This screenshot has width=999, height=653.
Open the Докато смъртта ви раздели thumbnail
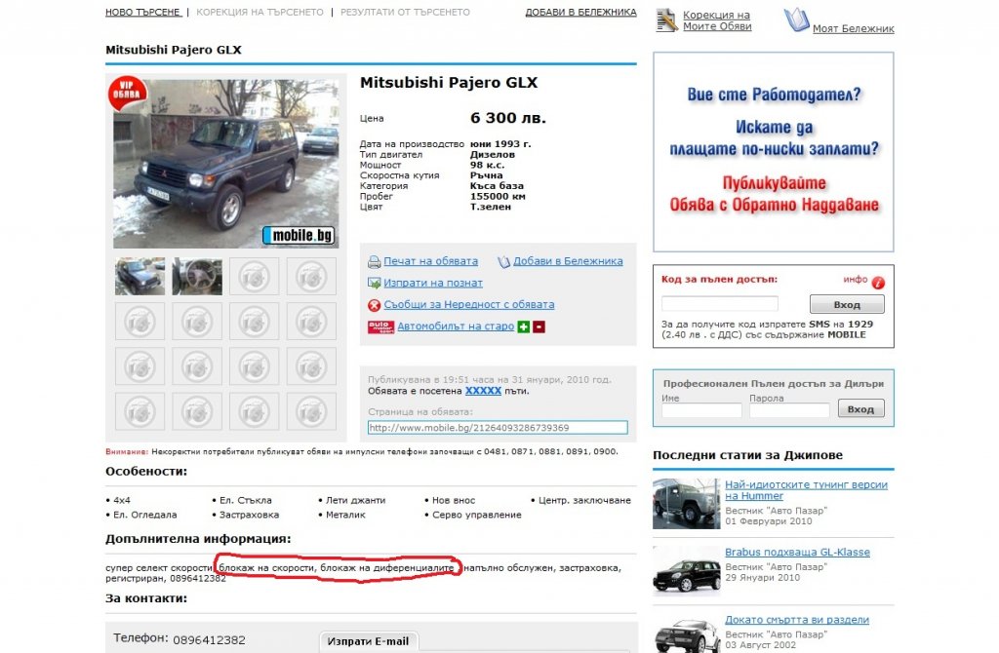[x=686, y=634]
